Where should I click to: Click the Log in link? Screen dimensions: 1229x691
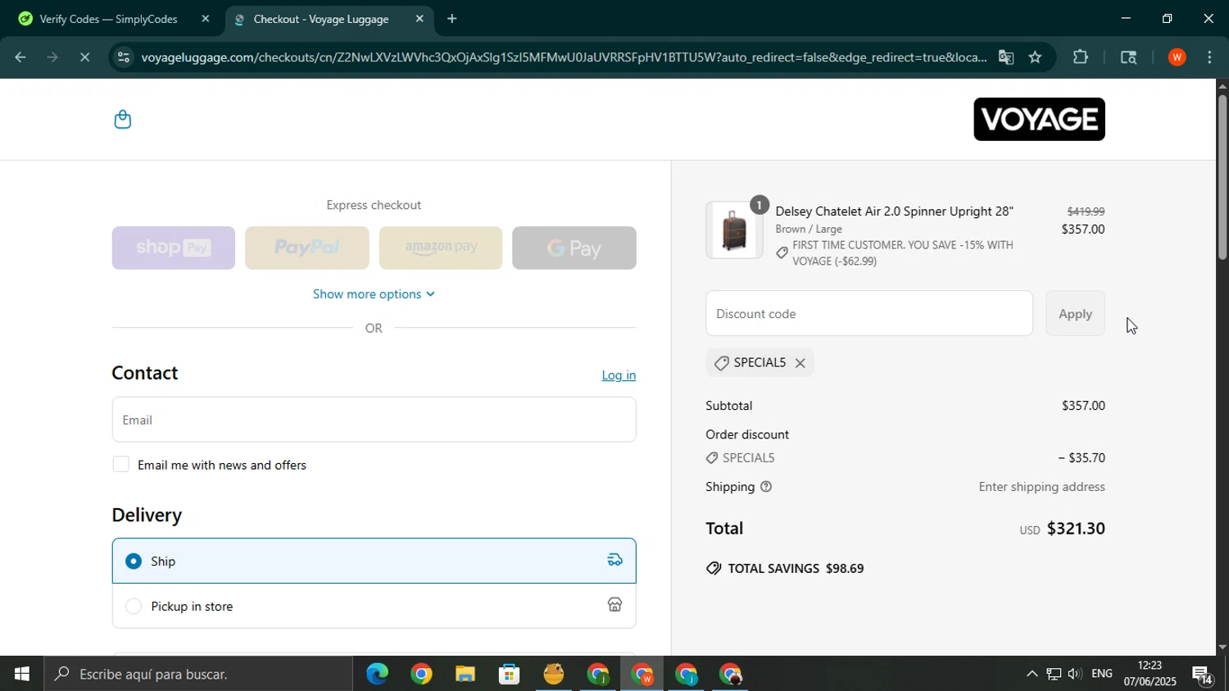(619, 375)
